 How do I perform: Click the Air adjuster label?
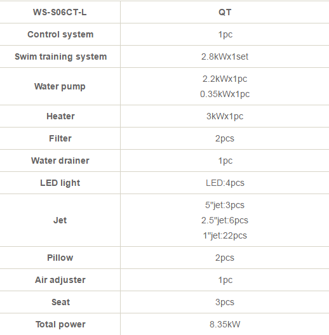60,280
